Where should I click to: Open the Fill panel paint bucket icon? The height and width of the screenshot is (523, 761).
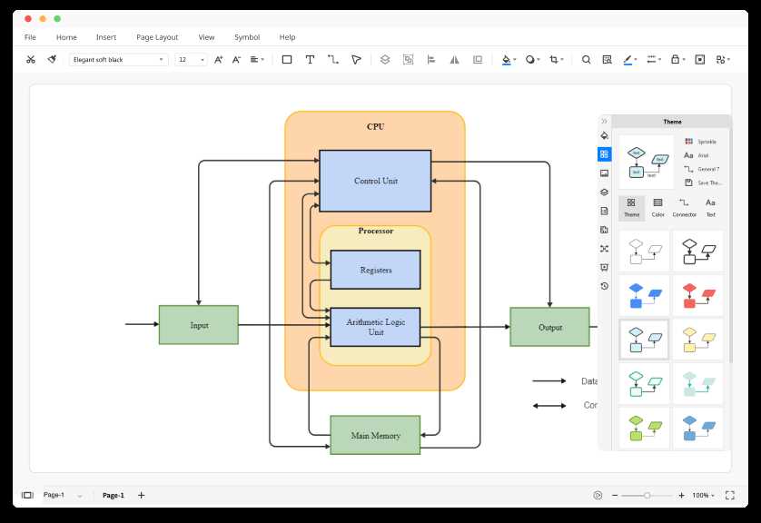[x=604, y=135]
